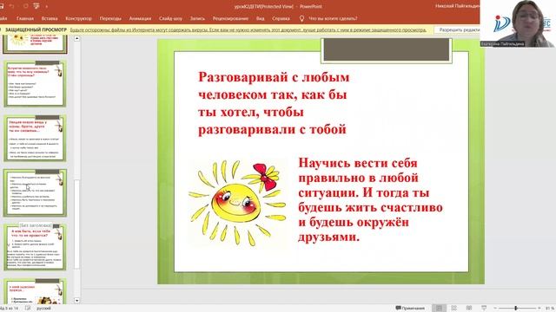Viewport: 556px width, 312px height.
Task: Open the Вставка ribbon tab
Action: (x=50, y=18)
